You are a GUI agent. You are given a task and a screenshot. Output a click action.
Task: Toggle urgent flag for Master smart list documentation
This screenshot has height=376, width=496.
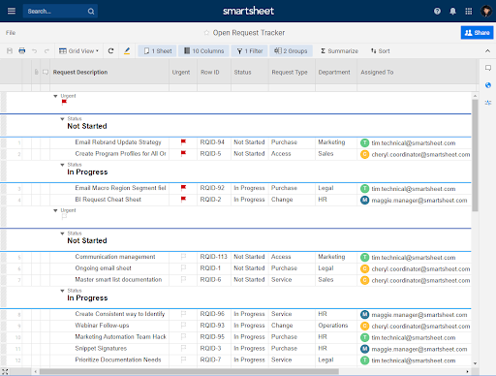click(183, 279)
